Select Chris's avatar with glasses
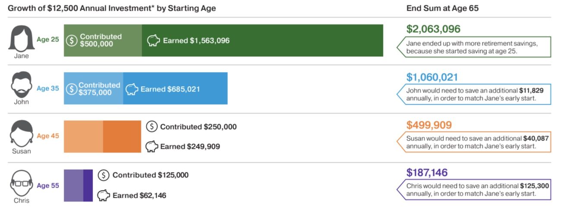Viewport: 561px width, 211px height. 22,182
